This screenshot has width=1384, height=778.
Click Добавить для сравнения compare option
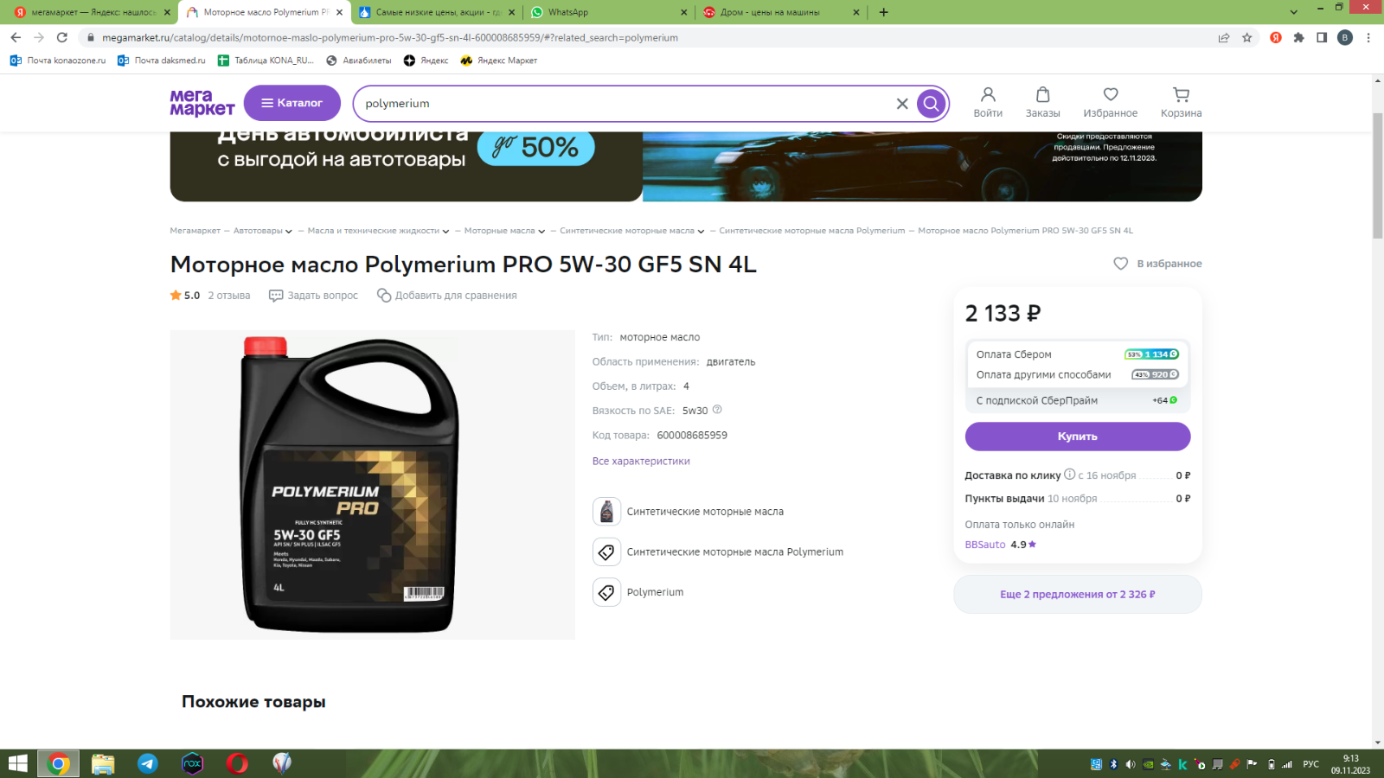[447, 296]
